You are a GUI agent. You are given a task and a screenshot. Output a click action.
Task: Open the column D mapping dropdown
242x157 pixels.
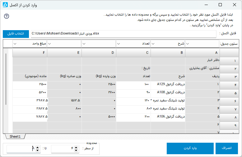(99, 44)
